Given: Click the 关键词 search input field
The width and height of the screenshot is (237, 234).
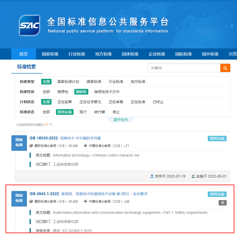Looking at the screenshot, I should tap(184, 68).
